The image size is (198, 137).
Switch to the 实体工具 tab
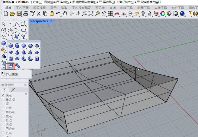[x=161, y=8]
